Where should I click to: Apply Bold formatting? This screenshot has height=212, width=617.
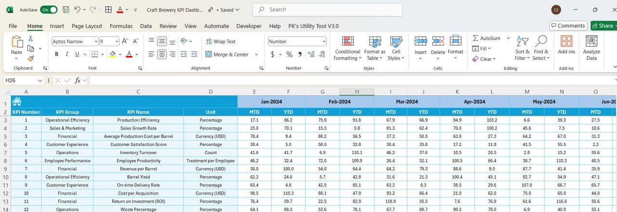pos(56,54)
